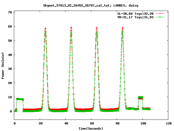Click the x-axis tick label 120
The height and width of the screenshot is (131, 174).
point(169,123)
